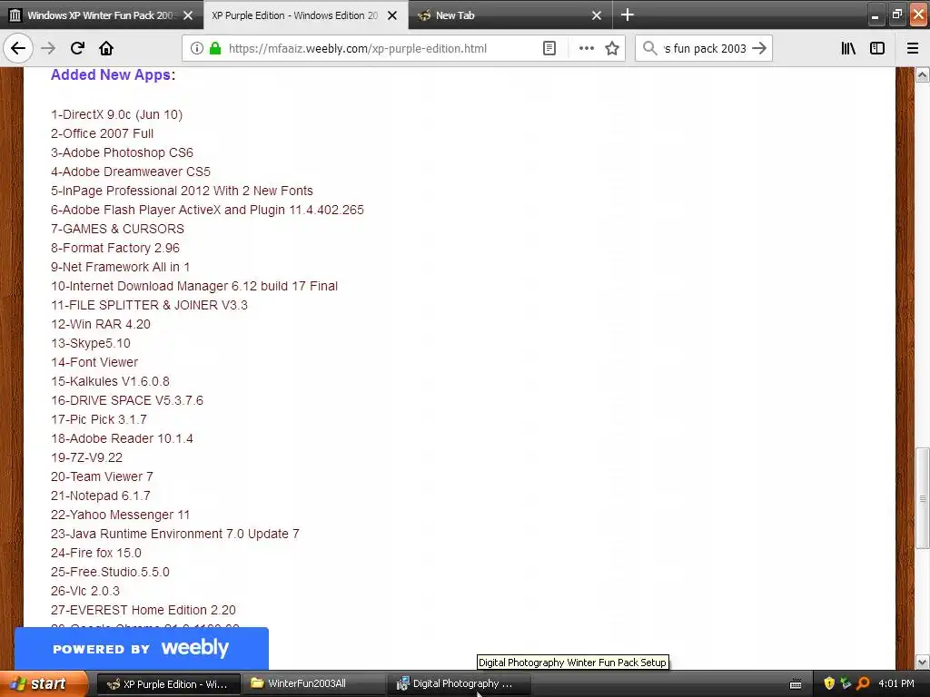
Task: Click the 8-Format Factory 2.96 entry
Action: click(115, 248)
